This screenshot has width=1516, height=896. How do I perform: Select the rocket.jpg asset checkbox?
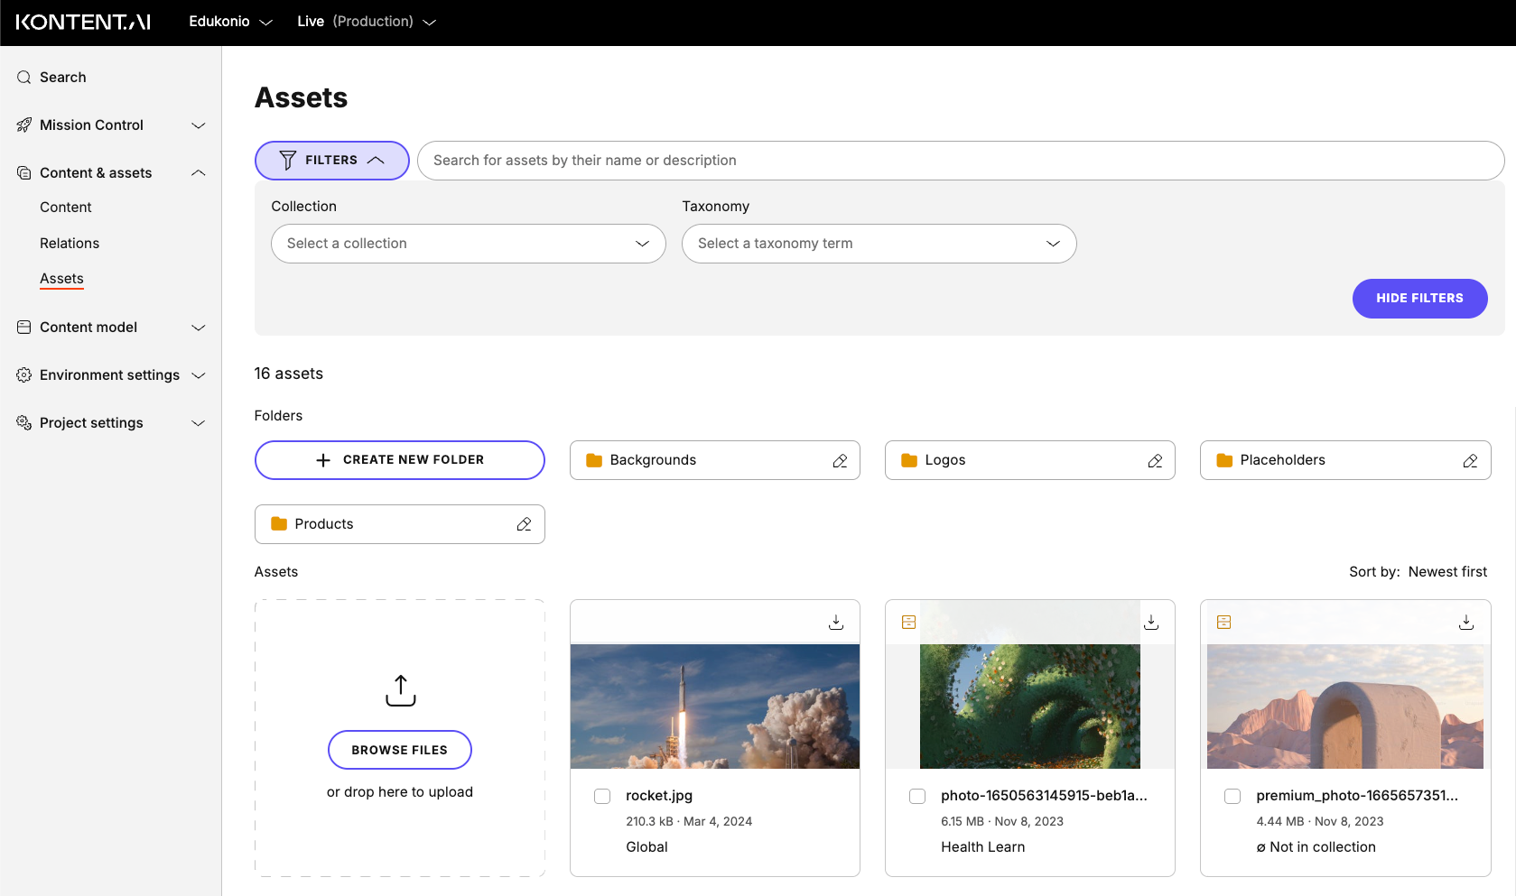tap(601, 796)
